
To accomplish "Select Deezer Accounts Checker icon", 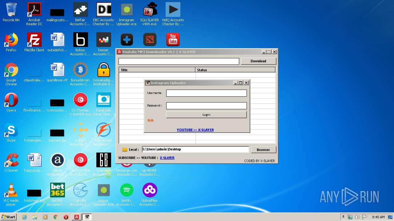I will click(x=103, y=44).
